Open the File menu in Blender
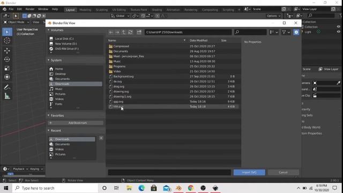 [11, 9]
